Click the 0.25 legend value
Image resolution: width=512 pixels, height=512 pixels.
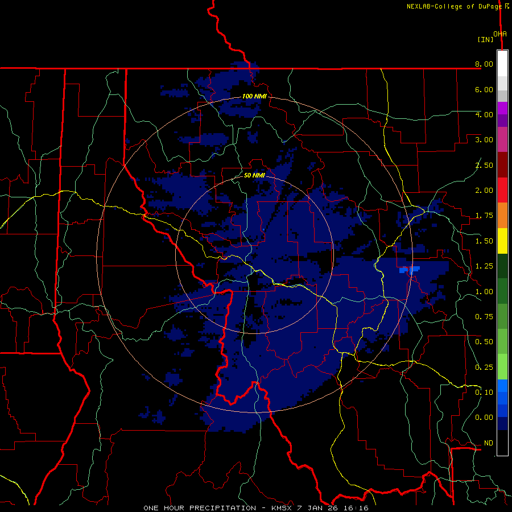click(484, 368)
